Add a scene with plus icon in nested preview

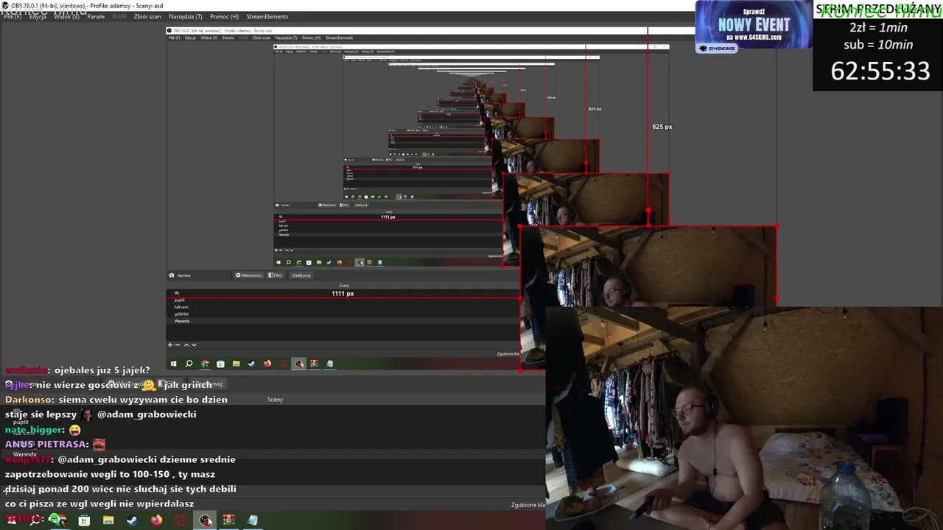(x=170, y=344)
